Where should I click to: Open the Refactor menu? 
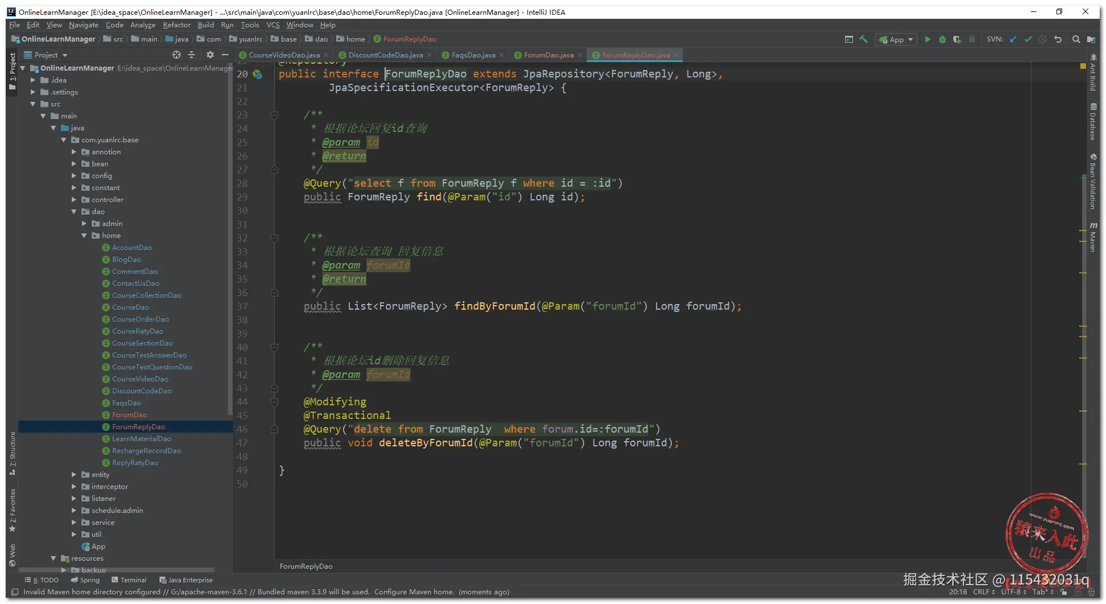click(177, 25)
